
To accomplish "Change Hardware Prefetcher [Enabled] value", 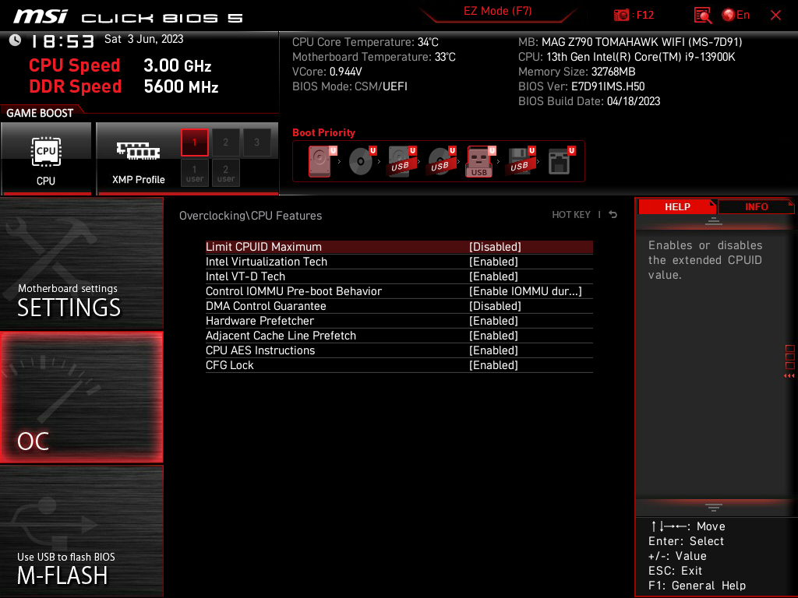I will point(493,320).
